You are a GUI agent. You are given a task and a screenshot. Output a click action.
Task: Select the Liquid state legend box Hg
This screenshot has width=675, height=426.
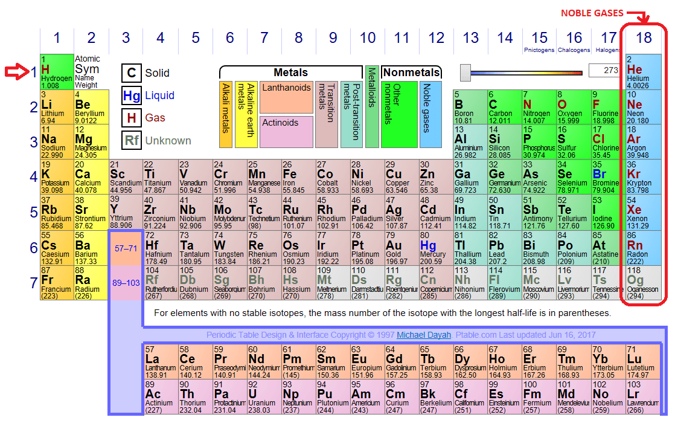(x=131, y=95)
